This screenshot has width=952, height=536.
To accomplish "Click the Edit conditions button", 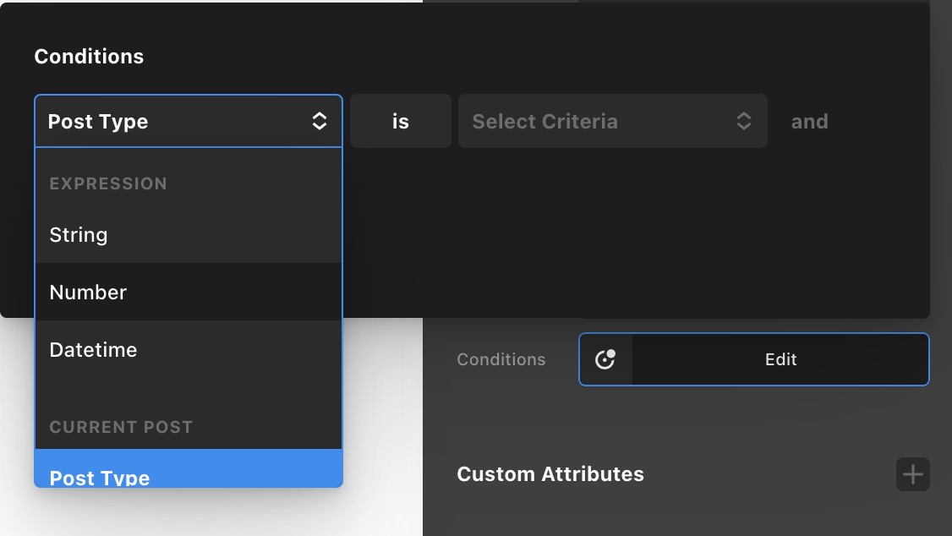I will pos(780,359).
